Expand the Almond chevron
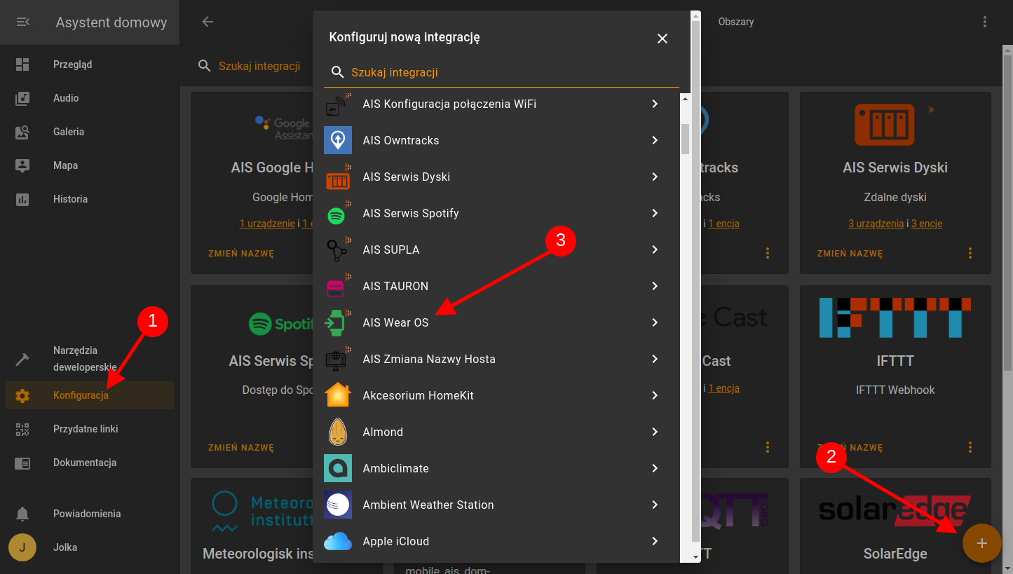The image size is (1013, 574). coord(655,432)
